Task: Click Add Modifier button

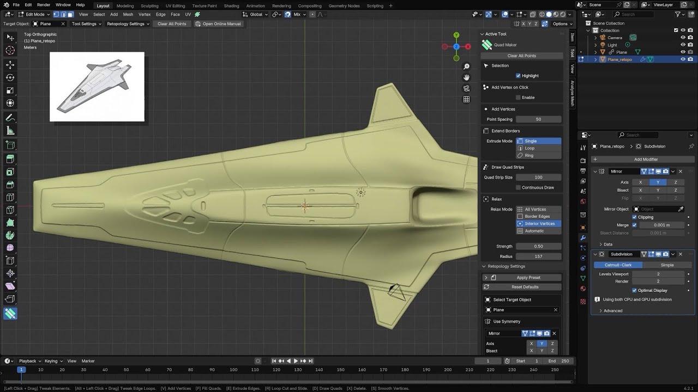Action: [646, 160]
